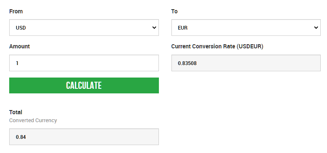This screenshot has height=153, width=327.
Task: Place cursor on the amount value 1
Action: coord(17,63)
